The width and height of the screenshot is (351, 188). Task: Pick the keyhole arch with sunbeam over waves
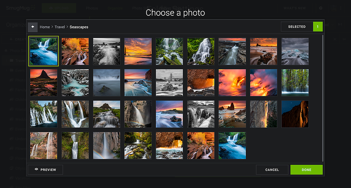point(169,145)
